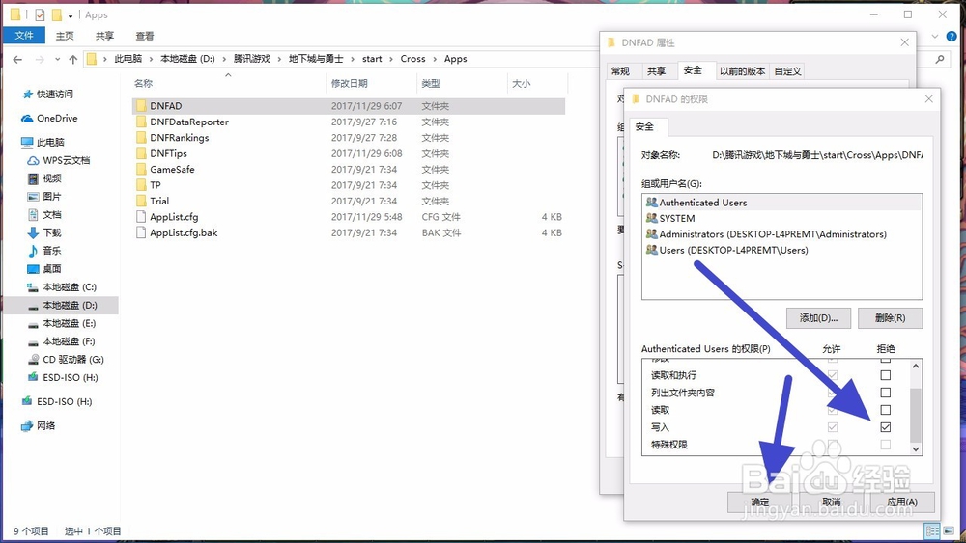Expand breadcrumb chevron after 腾讯游戏
This screenshot has height=543, width=966.
click(279, 59)
